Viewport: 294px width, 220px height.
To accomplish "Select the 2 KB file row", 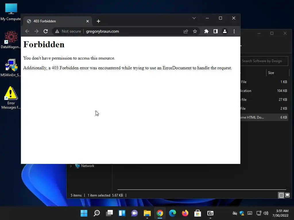I will click(264, 109).
